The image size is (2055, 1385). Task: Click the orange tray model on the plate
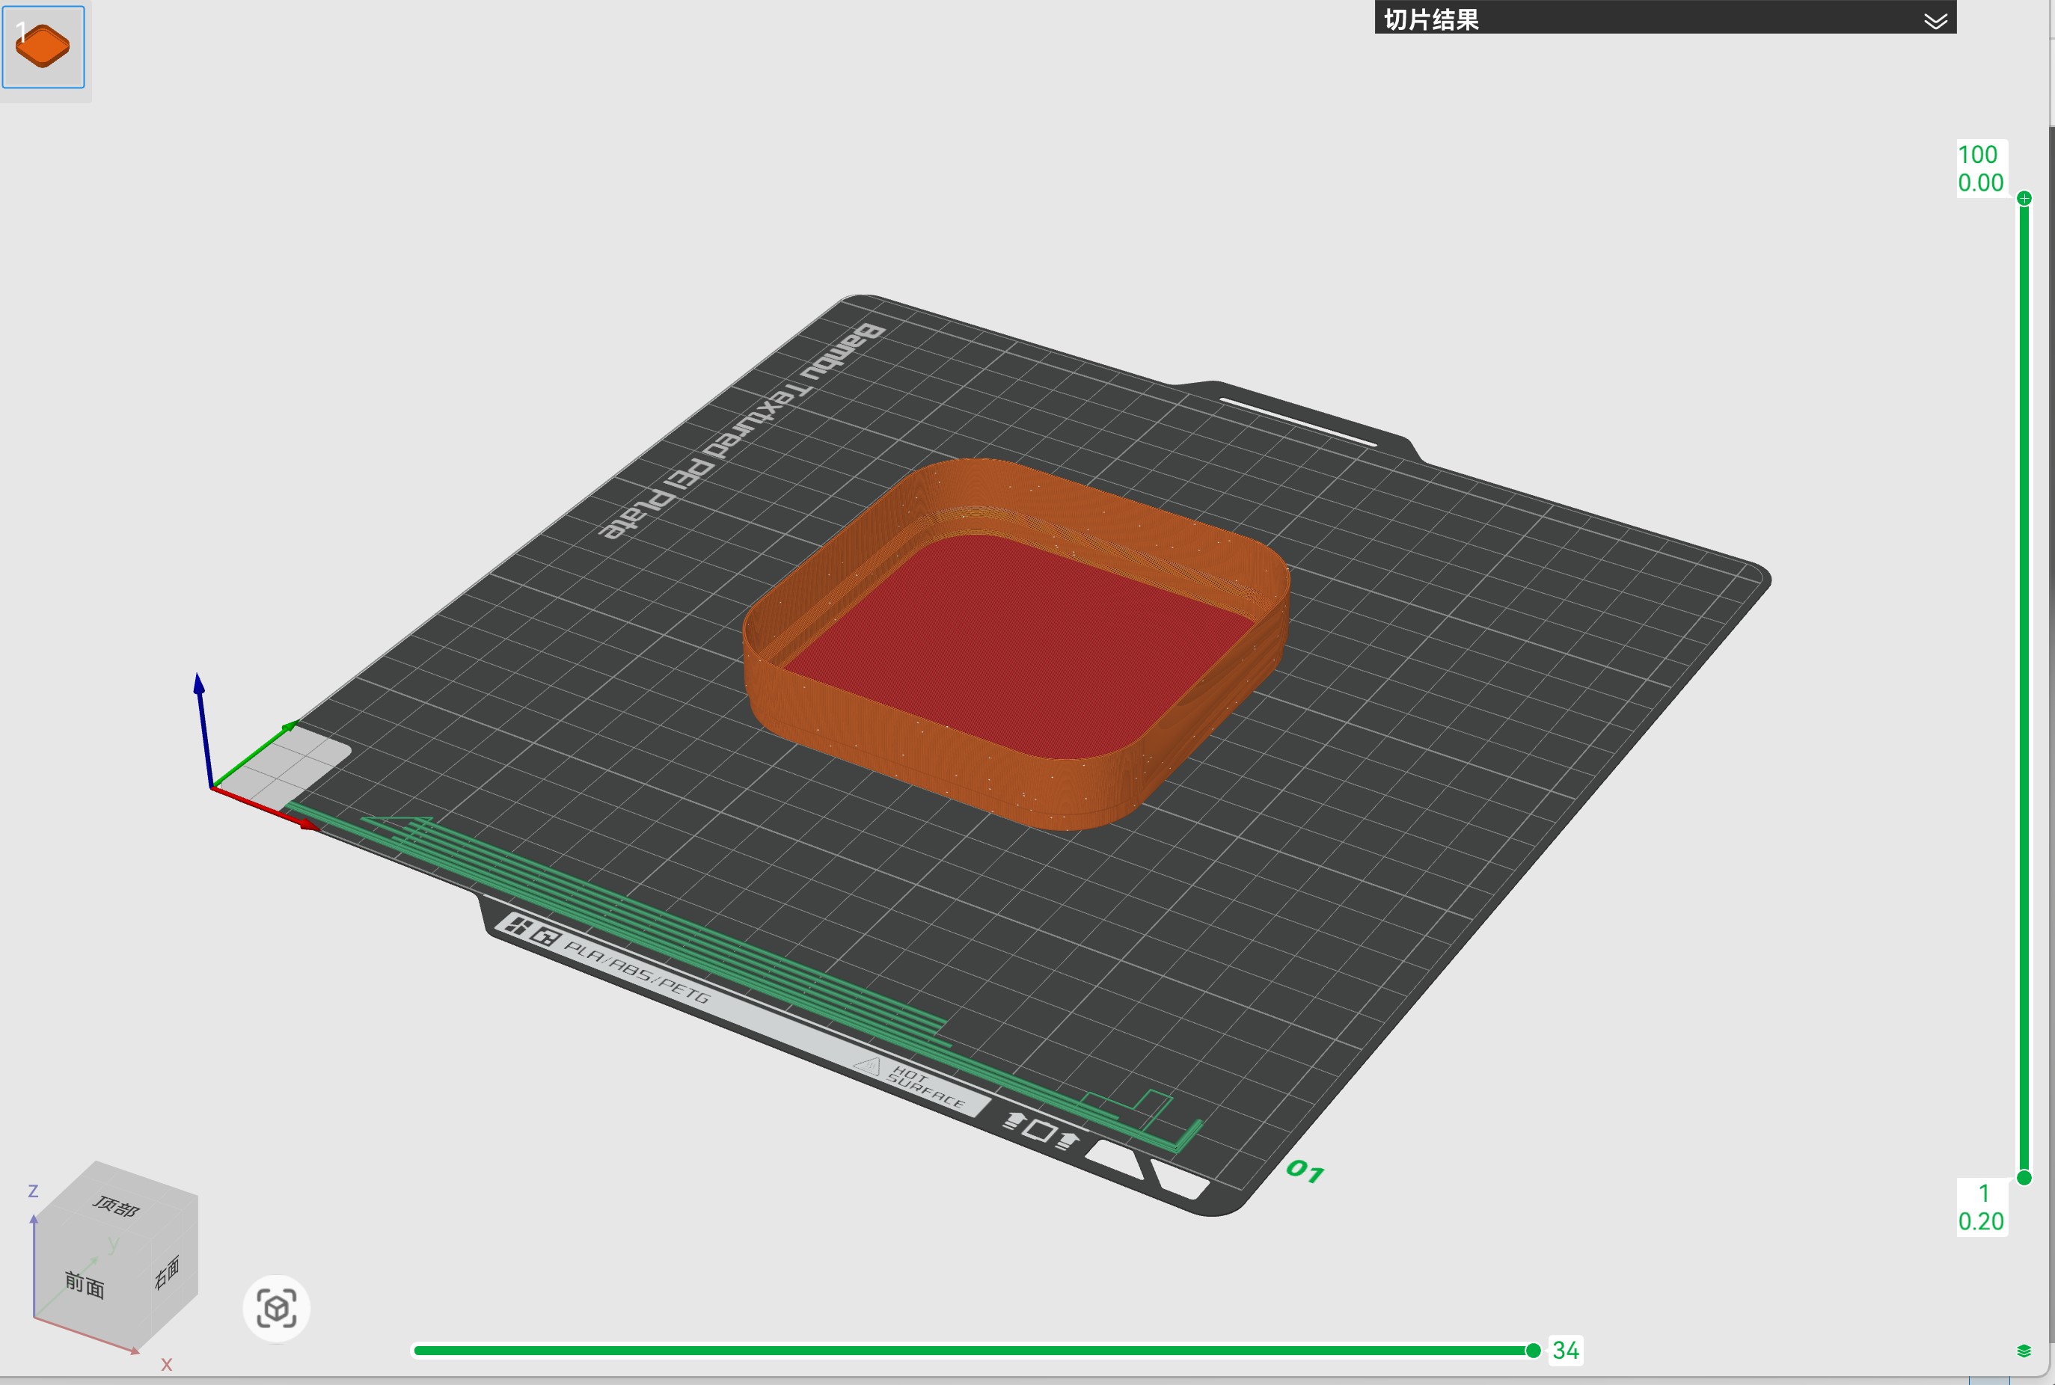(1016, 645)
